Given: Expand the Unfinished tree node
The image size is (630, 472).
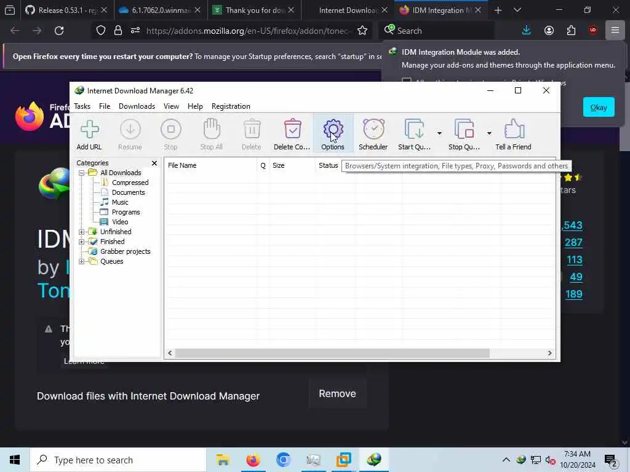Looking at the screenshot, I should (82, 232).
